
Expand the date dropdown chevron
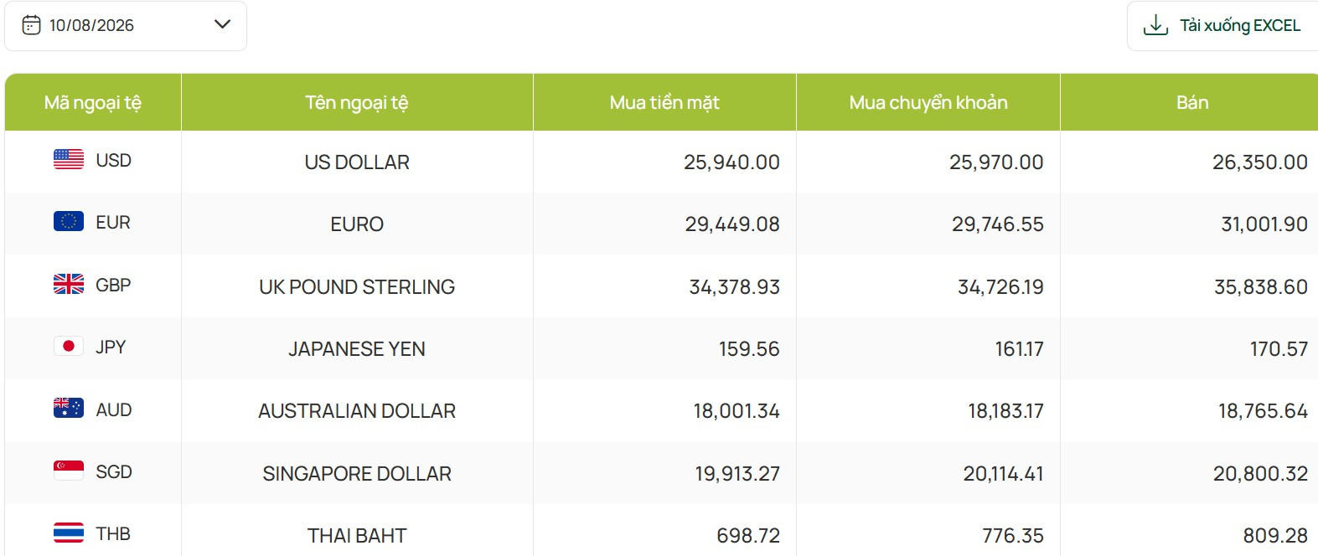pyautogui.click(x=222, y=24)
